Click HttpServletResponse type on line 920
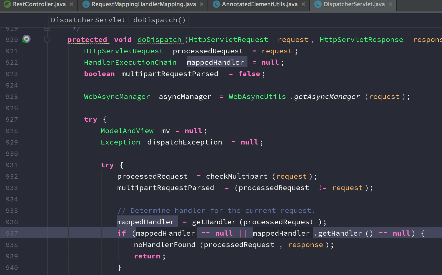 tap(361, 40)
